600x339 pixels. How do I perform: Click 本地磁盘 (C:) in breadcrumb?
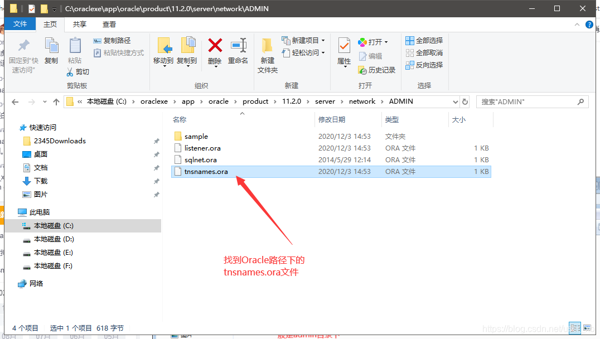(107, 101)
